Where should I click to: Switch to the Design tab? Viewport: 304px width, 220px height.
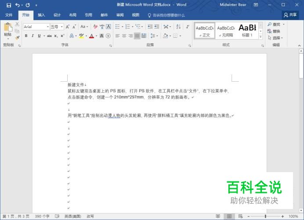click(x=57, y=15)
